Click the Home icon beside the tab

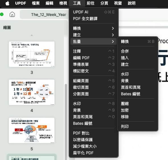[x=12, y=14]
